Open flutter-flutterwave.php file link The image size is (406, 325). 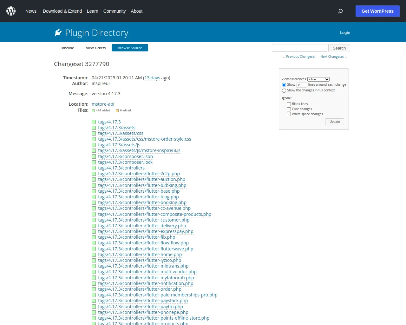pyautogui.click(x=146, y=249)
